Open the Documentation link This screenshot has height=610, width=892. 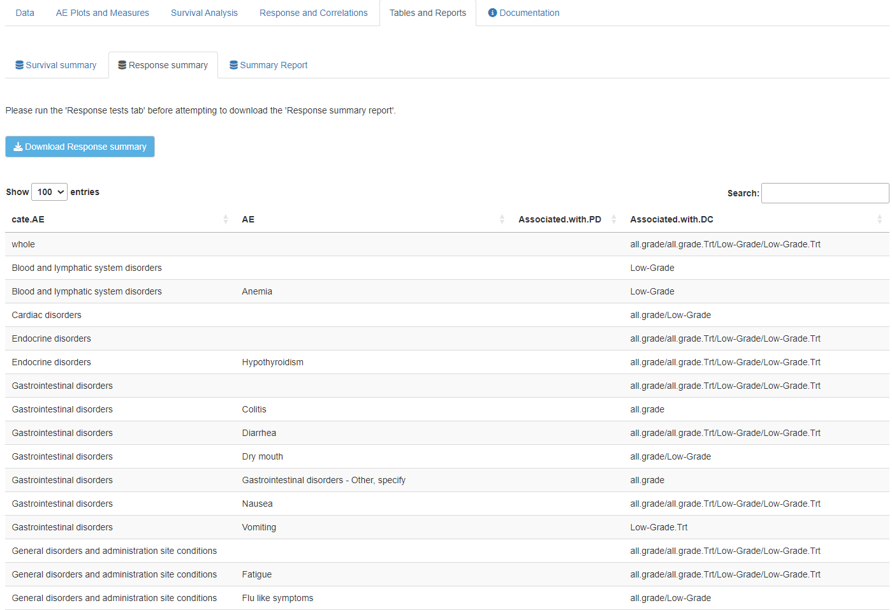tap(529, 13)
